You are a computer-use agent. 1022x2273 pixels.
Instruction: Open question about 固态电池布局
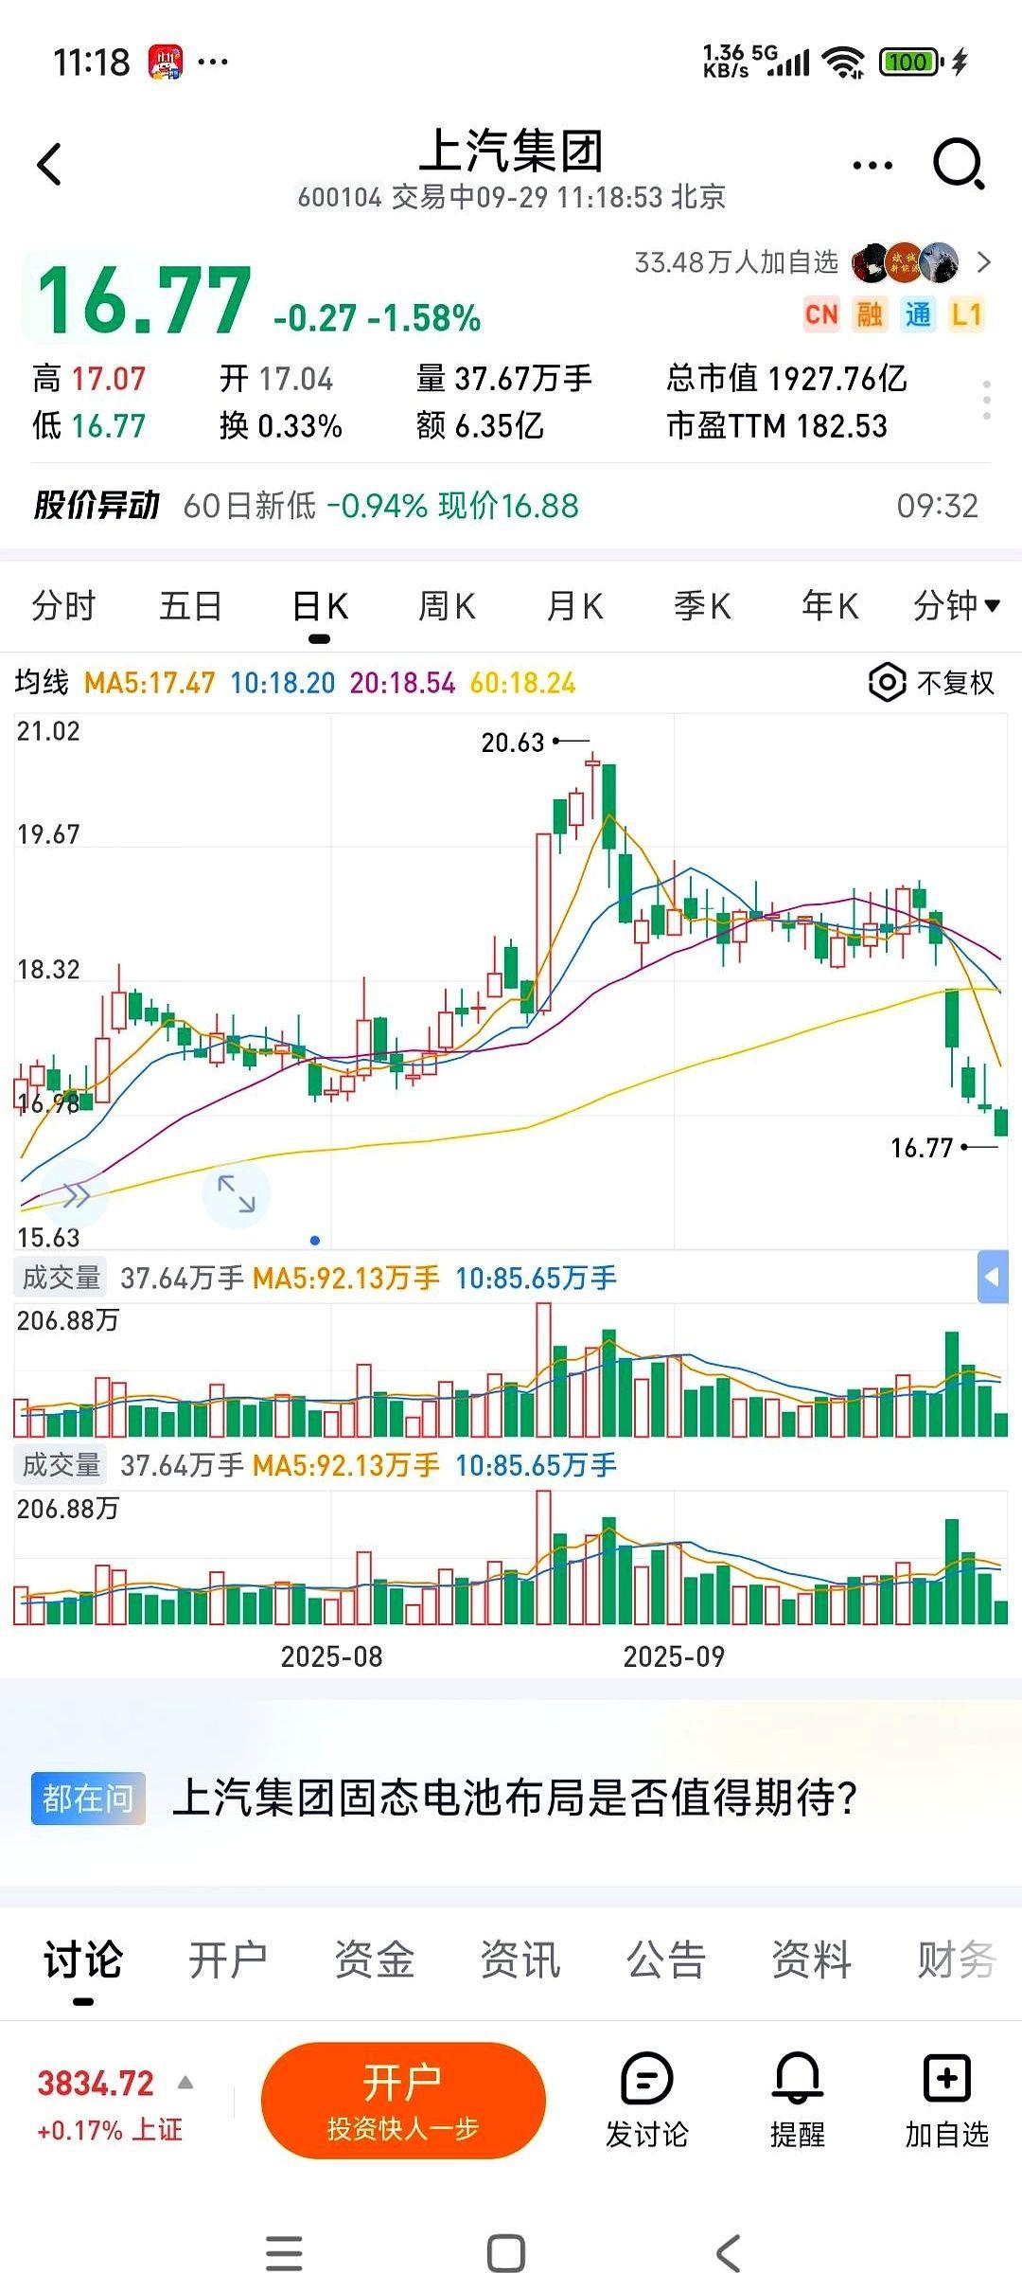516,1798
